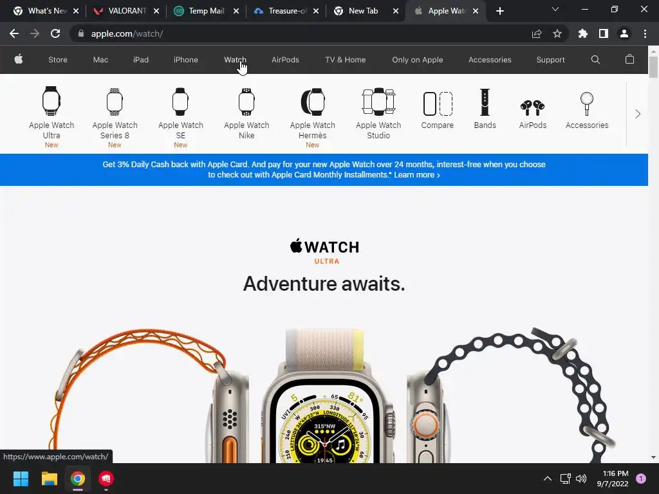Open the notification badge in taskbar
This screenshot has width=659, height=494.
(641, 479)
